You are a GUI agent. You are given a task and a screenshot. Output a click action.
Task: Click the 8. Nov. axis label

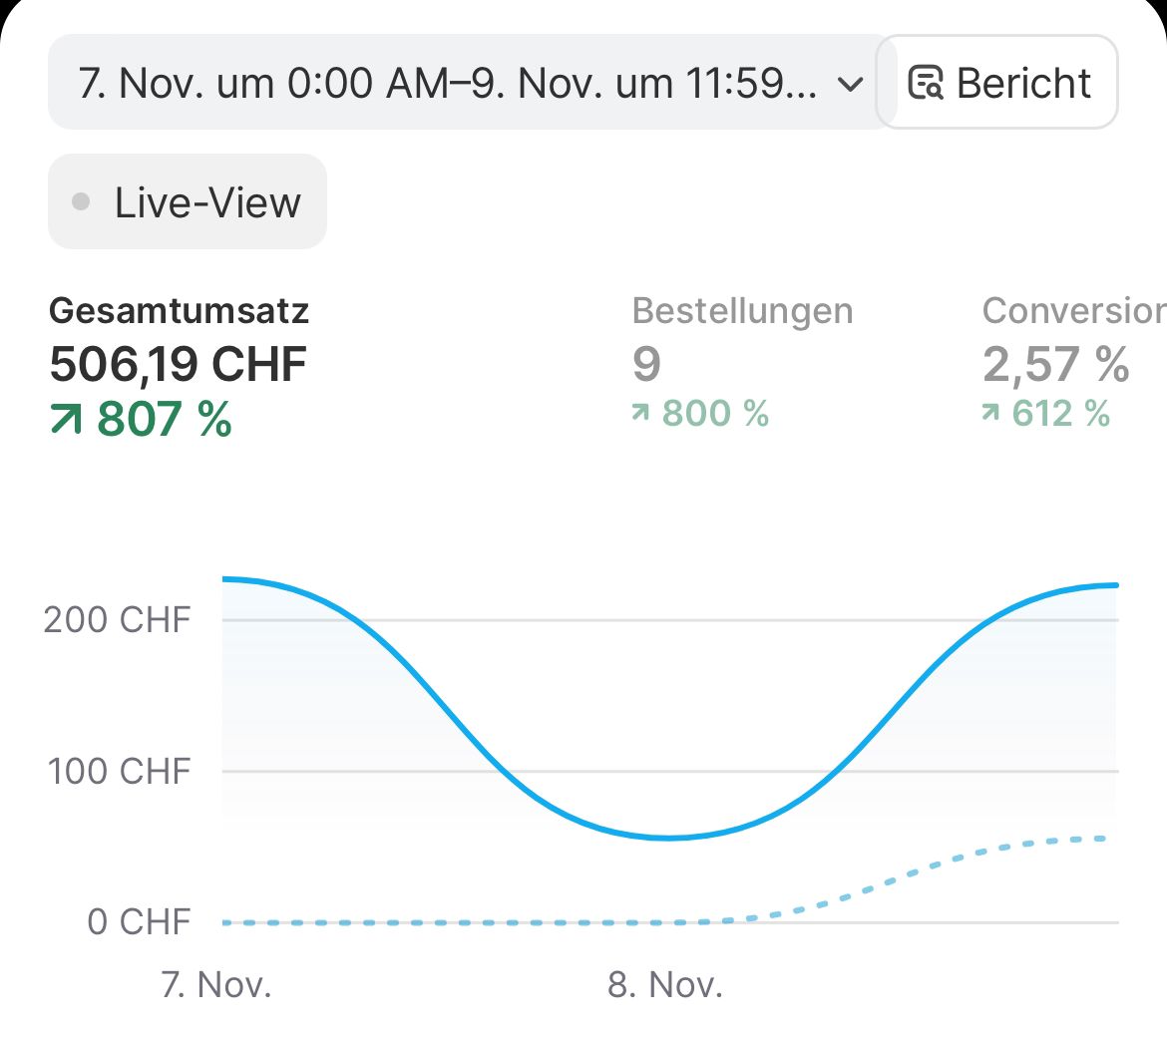pos(664,985)
